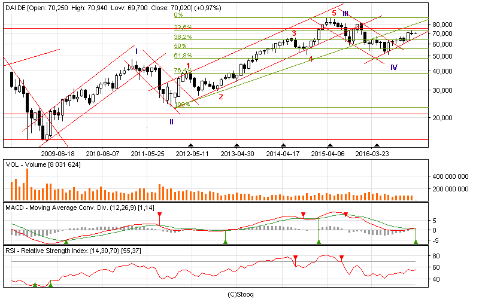The height and width of the screenshot is (299, 479).
Task: Click the 200 000 000 volume axis label
Action: (450, 189)
